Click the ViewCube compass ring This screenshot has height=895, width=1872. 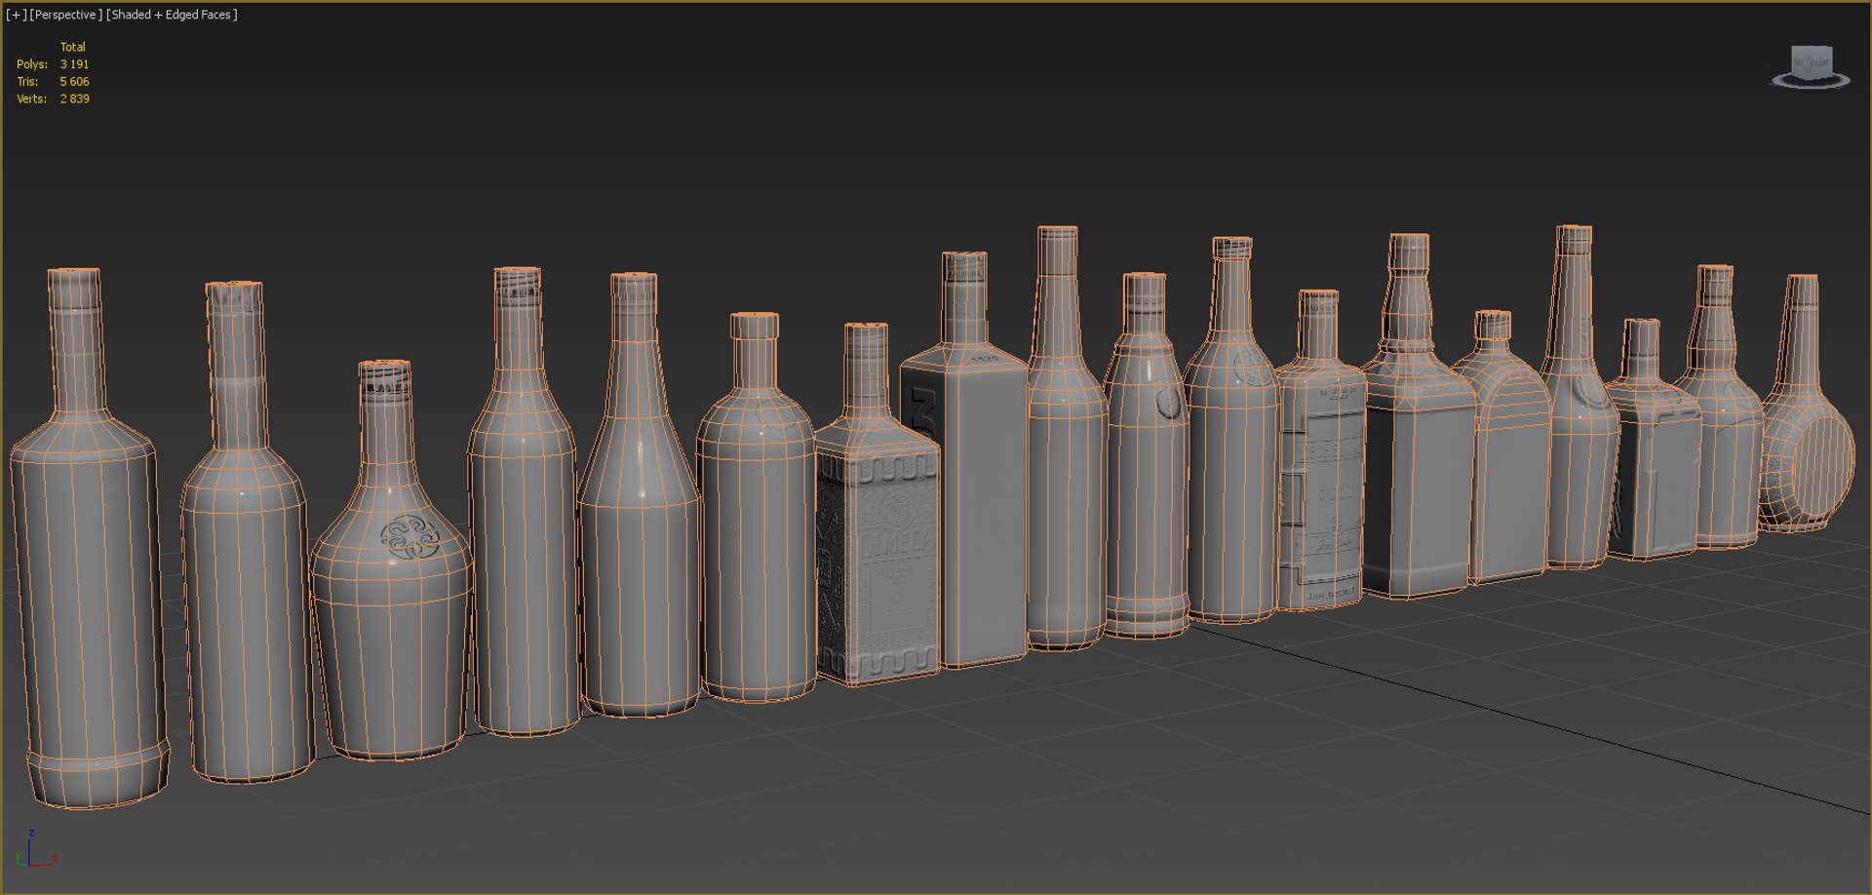click(x=1811, y=82)
